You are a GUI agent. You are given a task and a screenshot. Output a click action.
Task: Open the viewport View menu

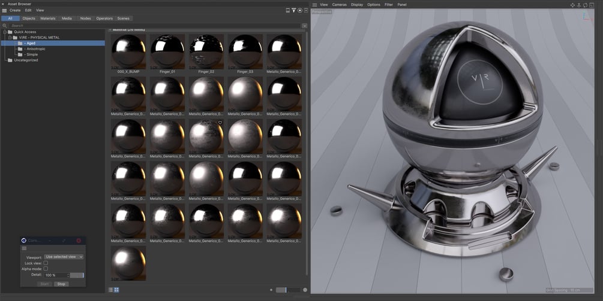324,5
